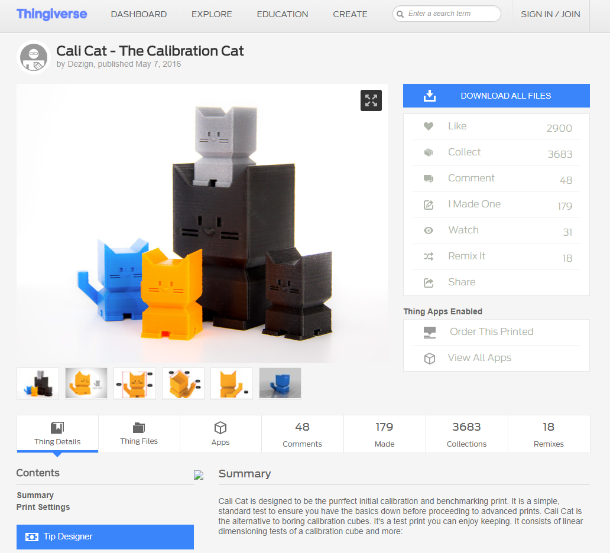Click the Tip Designer button

click(105, 537)
